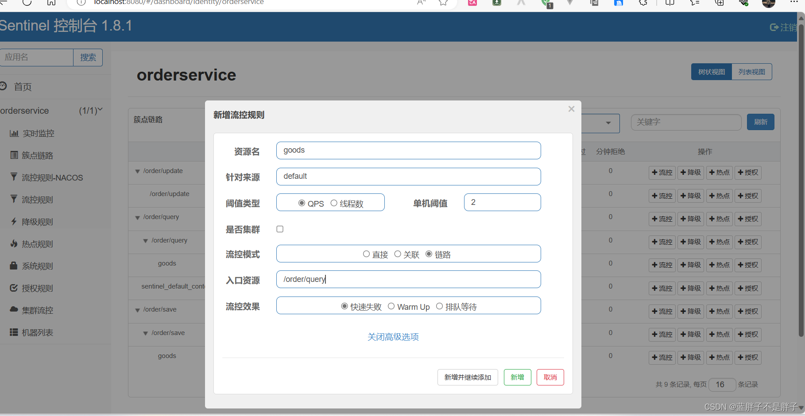The width and height of the screenshot is (805, 416).
Task: Click the 应用名 search field
Action: coord(36,58)
